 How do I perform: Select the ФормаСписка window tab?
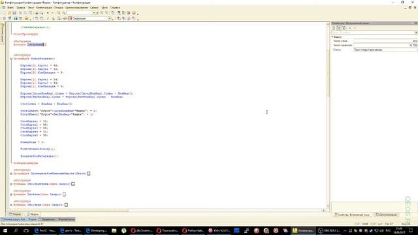point(65,219)
